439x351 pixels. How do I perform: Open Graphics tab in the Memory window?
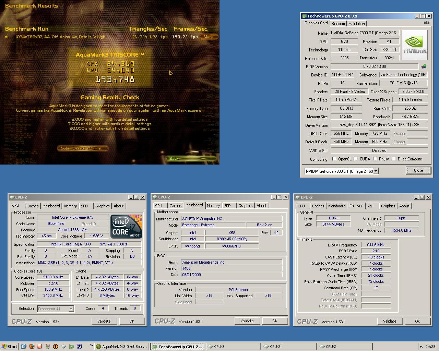[x=388, y=206]
